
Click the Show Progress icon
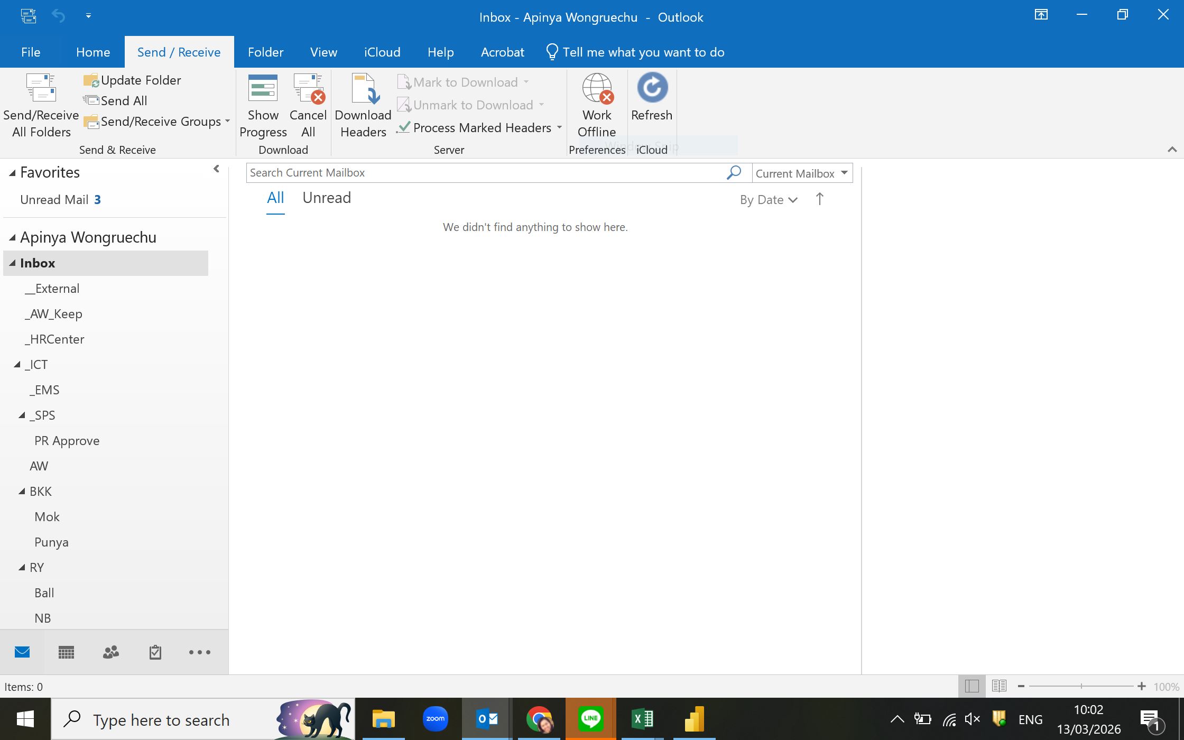point(263,89)
